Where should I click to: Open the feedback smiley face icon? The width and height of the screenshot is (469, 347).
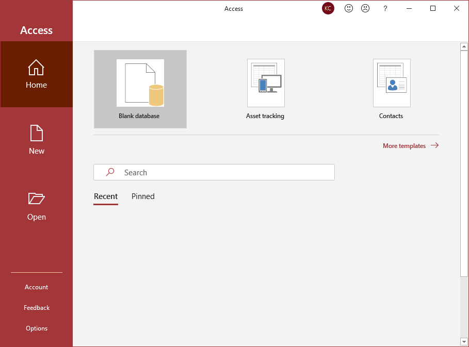click(348, 8)
